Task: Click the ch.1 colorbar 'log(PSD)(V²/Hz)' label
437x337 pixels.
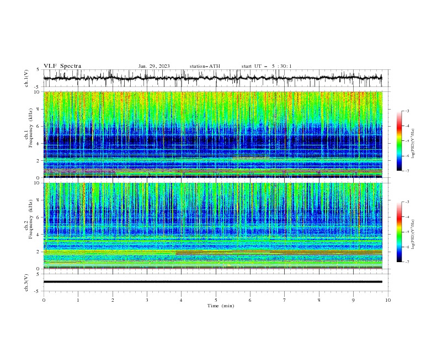Action: click(413, 144)
